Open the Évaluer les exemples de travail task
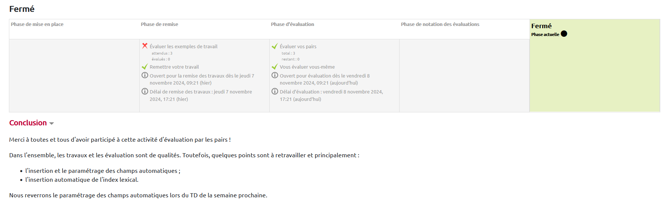Screen dimensions: 664x204 [184, 47]
